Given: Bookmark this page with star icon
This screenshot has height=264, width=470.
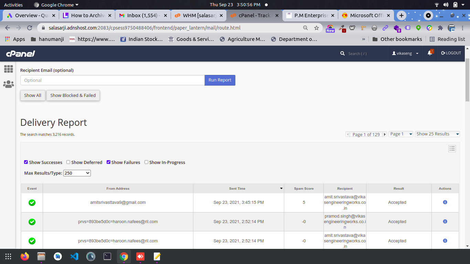Looking at the screenshot, I should [x=316, y=28].
